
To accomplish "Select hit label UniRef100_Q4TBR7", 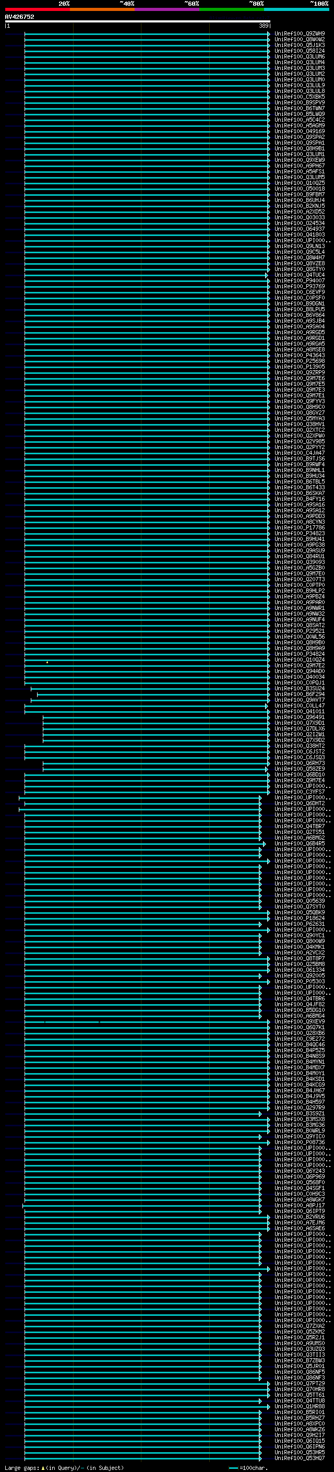I will [300, 826].
